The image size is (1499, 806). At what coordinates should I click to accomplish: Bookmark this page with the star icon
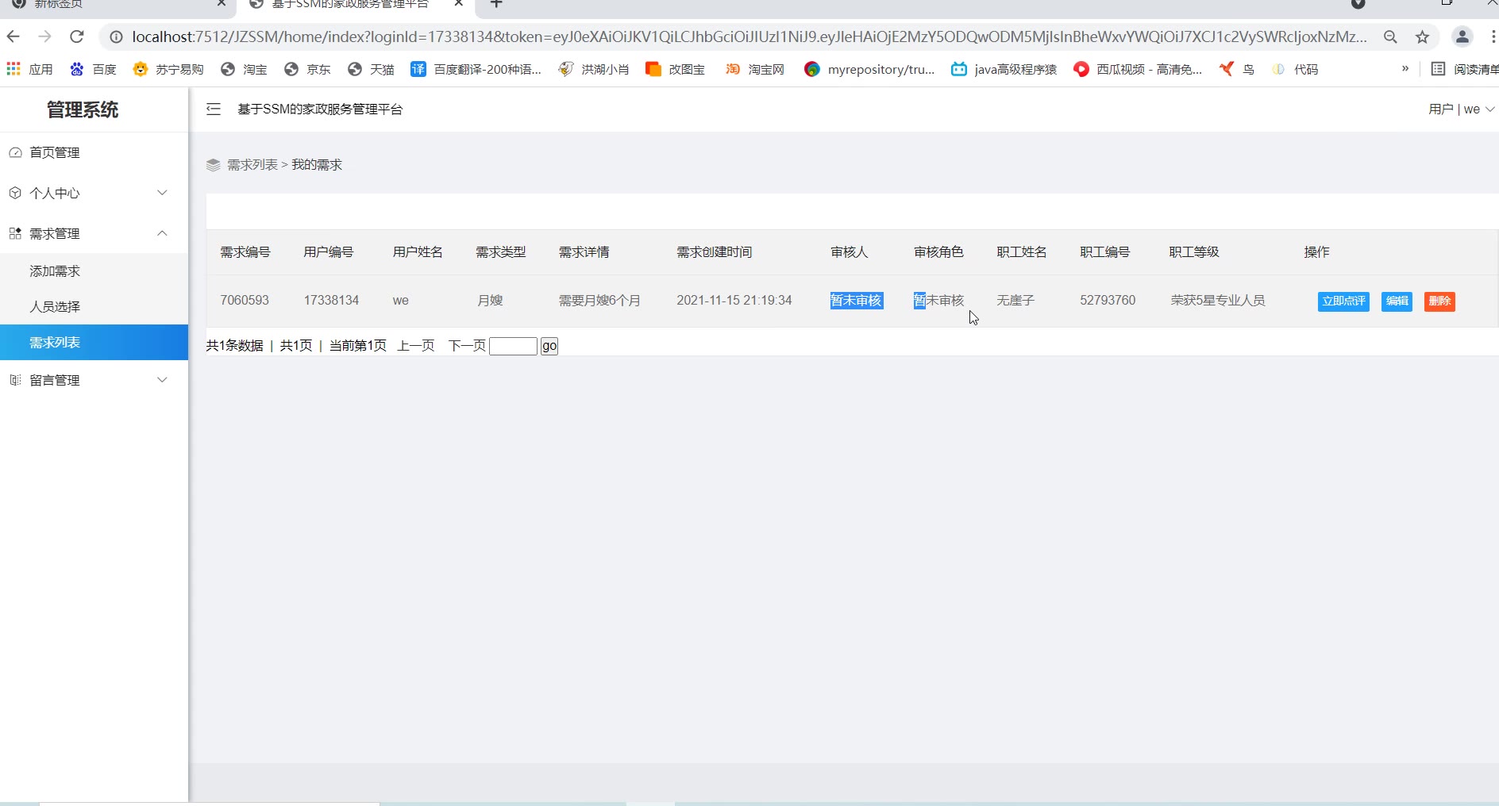tap(1422, 36)
